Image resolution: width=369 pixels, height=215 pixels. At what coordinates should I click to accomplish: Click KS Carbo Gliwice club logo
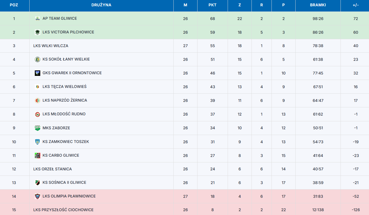[x=38, y=156]
